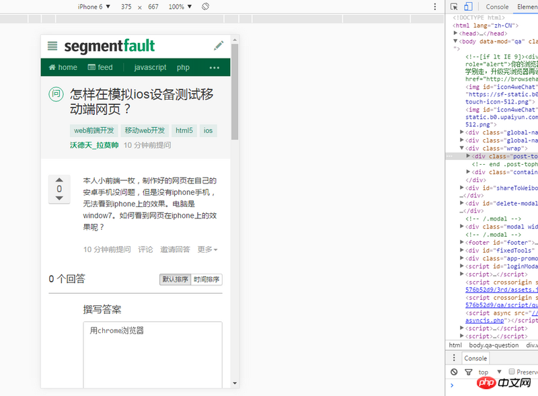Open the 100% zoom dropdown
This screenshot has width=538, height=396.
tap(180, 7)
